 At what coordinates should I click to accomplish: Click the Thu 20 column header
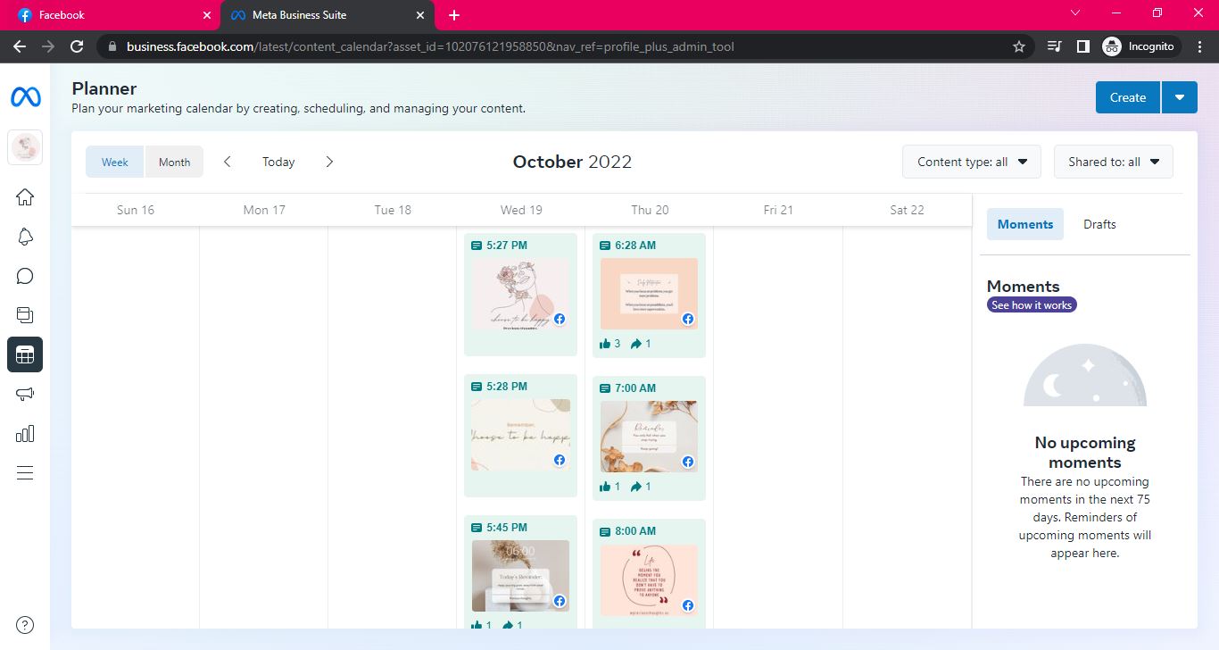tap(650, 210)
